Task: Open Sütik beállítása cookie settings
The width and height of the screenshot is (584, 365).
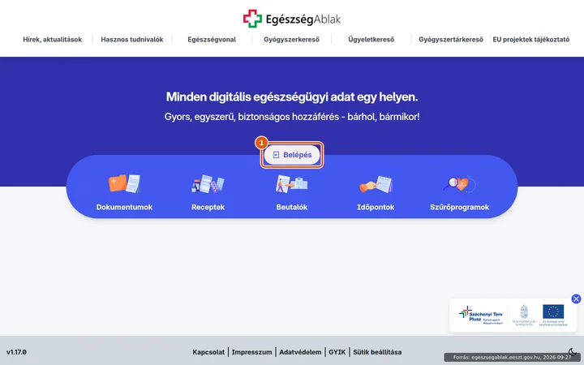Action: (377, 352)
